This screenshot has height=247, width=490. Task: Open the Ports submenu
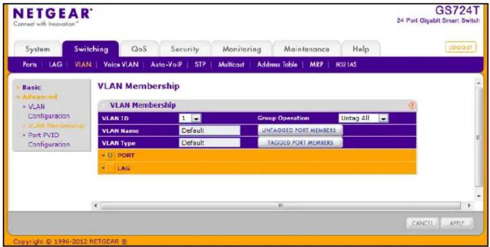coord(30,65)
